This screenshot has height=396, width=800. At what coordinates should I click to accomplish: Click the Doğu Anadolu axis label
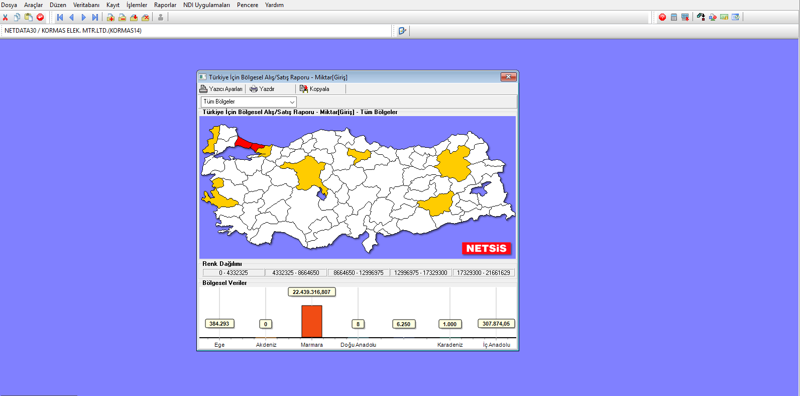[358, 345]
